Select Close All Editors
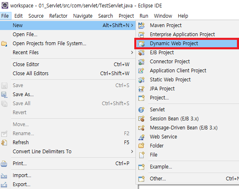This screenshot has height=189, width=239. coord(68,74)
